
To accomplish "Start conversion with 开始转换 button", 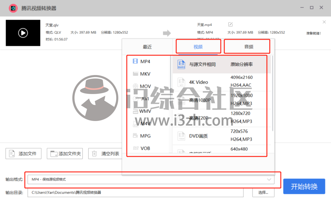I will pyautogui.click(x=304, y=187).
